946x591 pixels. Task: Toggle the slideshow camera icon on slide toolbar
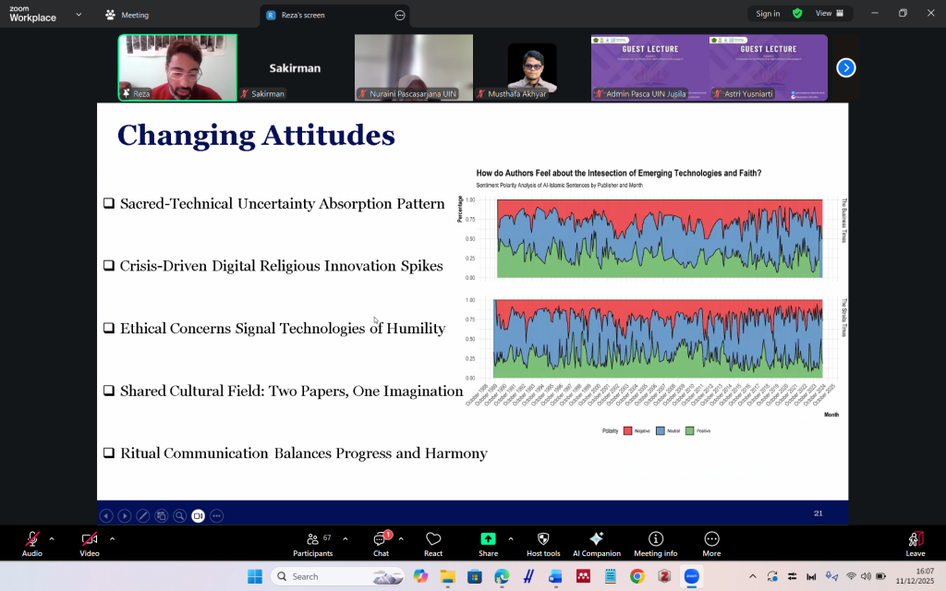(x=198, y=515)
